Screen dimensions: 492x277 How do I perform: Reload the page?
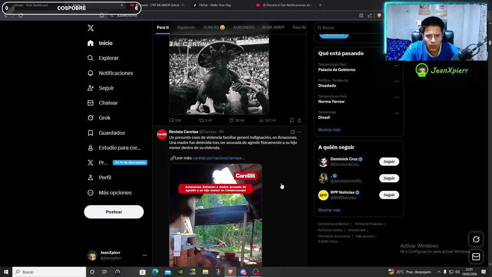[21, 15]
